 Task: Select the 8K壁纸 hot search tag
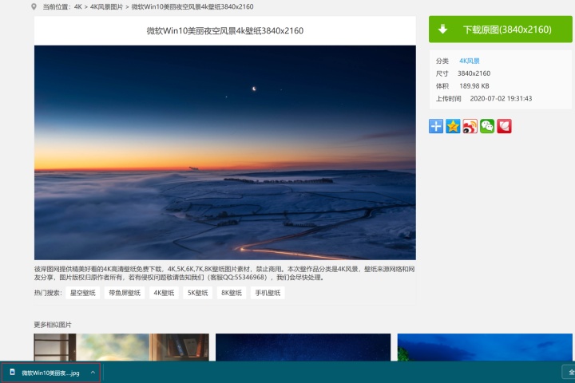232,293
